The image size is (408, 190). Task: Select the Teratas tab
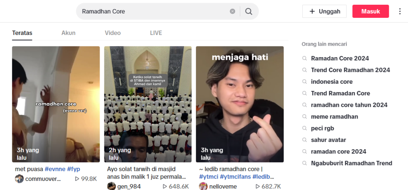[22, 33]
